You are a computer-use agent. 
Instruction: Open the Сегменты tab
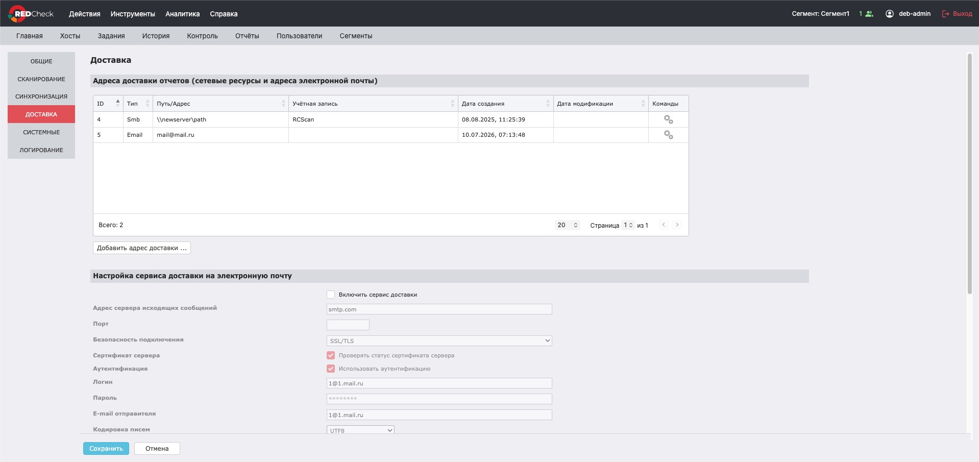pos(356,36)
